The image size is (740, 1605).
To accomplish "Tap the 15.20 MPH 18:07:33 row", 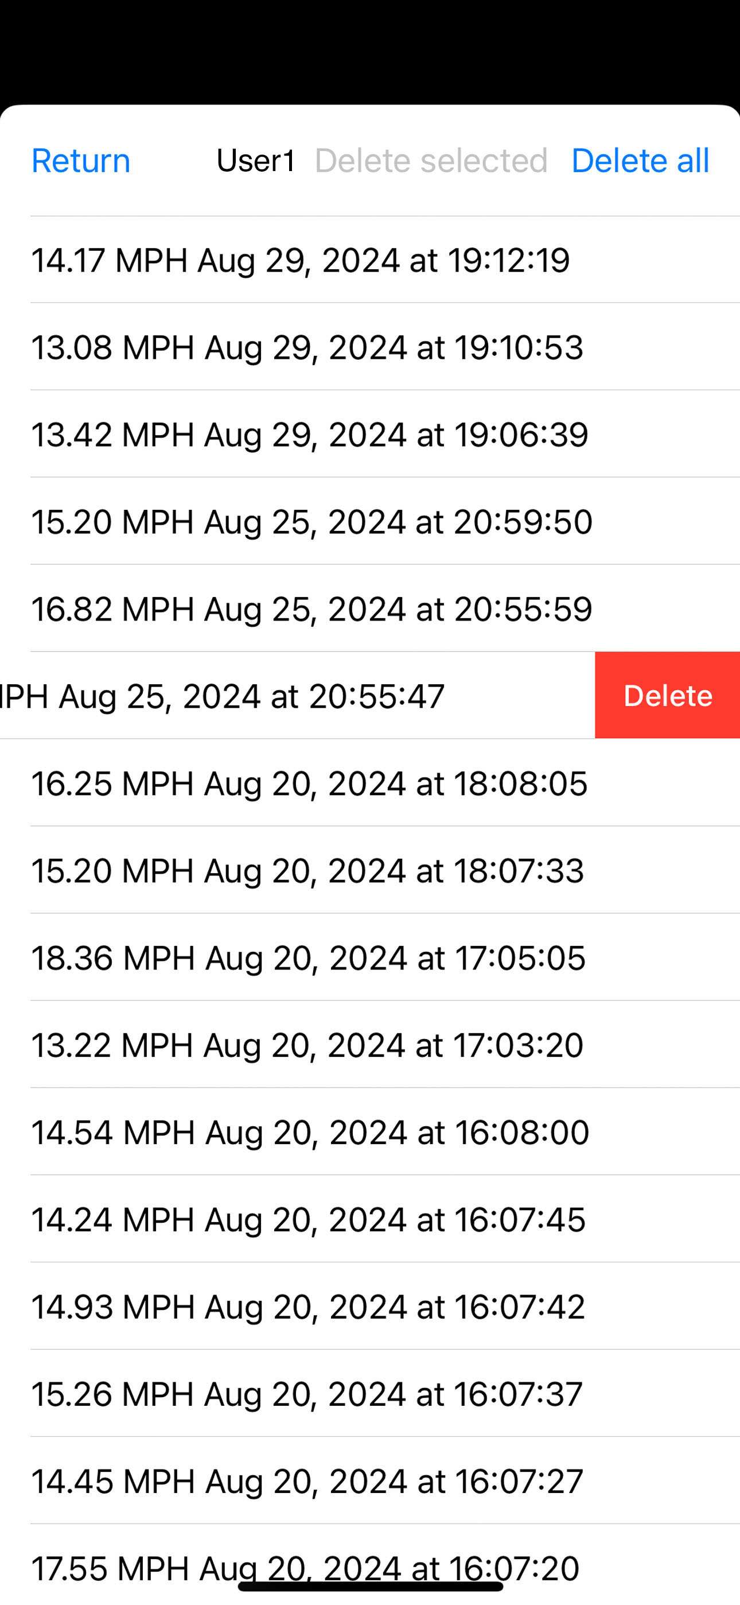I will [x=307, y=870].
